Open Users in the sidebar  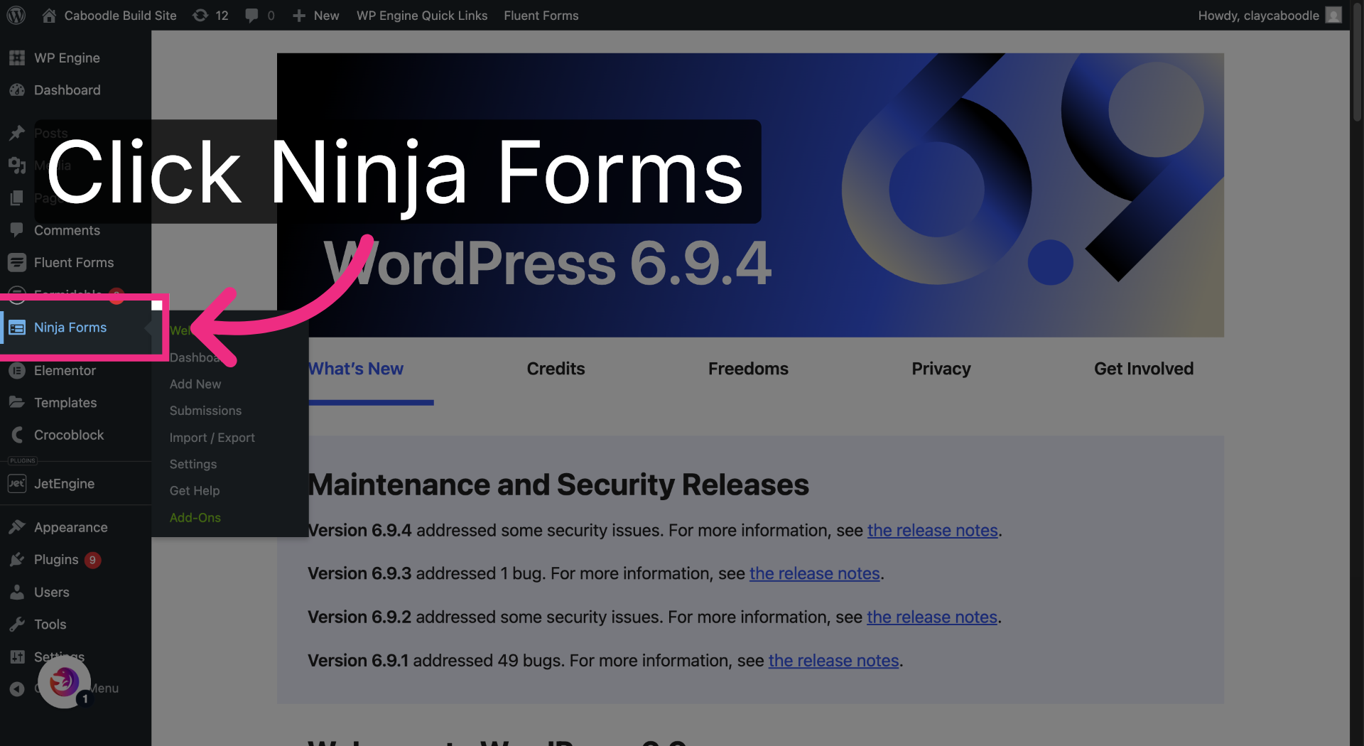coord(52,592)
